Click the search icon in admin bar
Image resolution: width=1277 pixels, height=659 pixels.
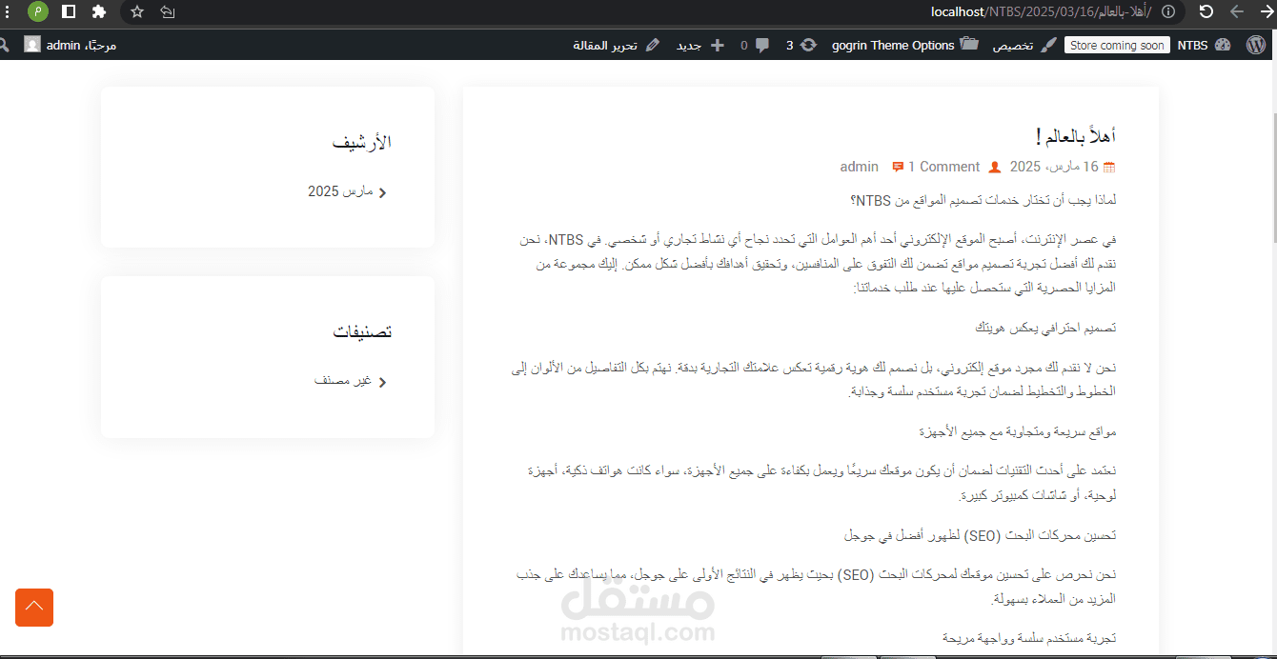(4, 45)
